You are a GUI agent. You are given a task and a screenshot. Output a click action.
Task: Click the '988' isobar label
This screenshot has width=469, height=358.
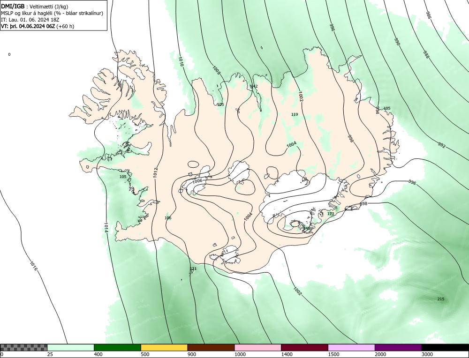(426, 54)
